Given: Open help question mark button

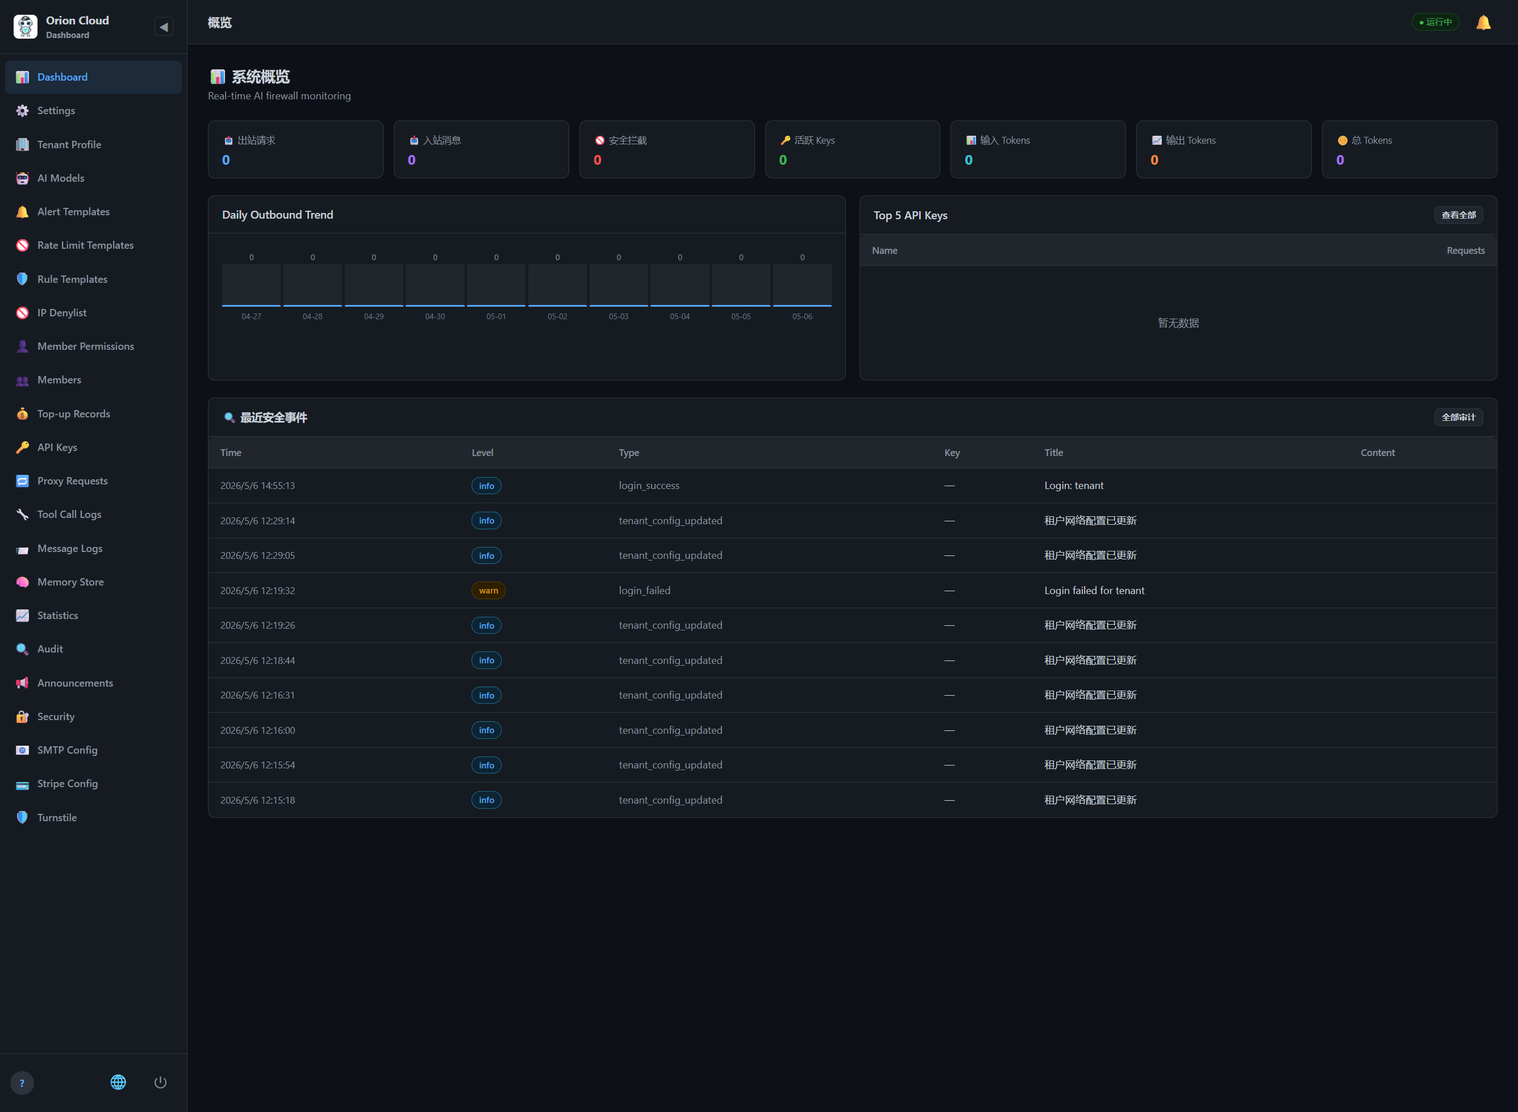Looking at the screenshot, I should [x=22, y=1083].
